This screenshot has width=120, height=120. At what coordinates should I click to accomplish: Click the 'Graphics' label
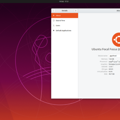coord(104,64)
